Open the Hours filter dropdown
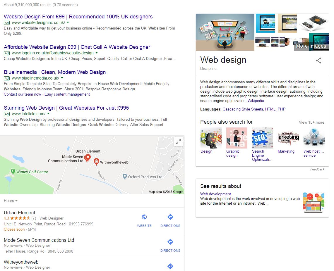334x271 pixels. (11, 201)
